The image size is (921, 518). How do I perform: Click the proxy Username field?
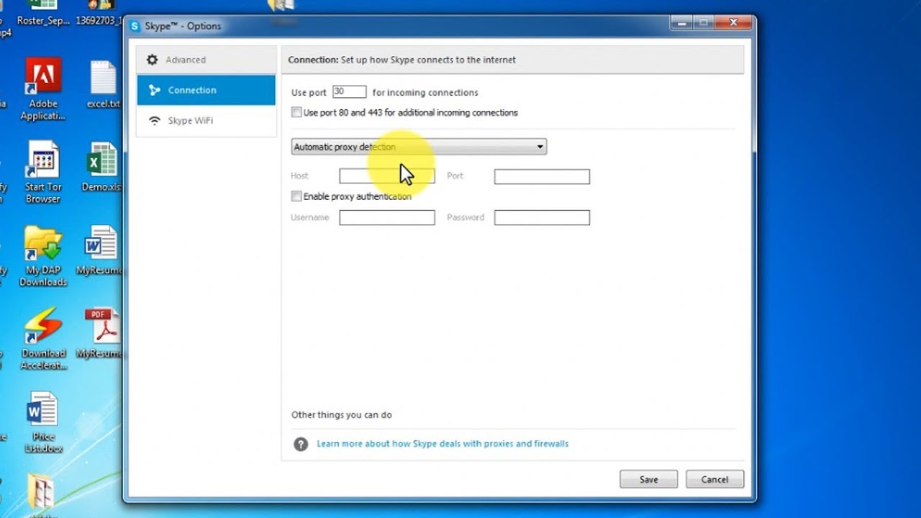point(387,217)
